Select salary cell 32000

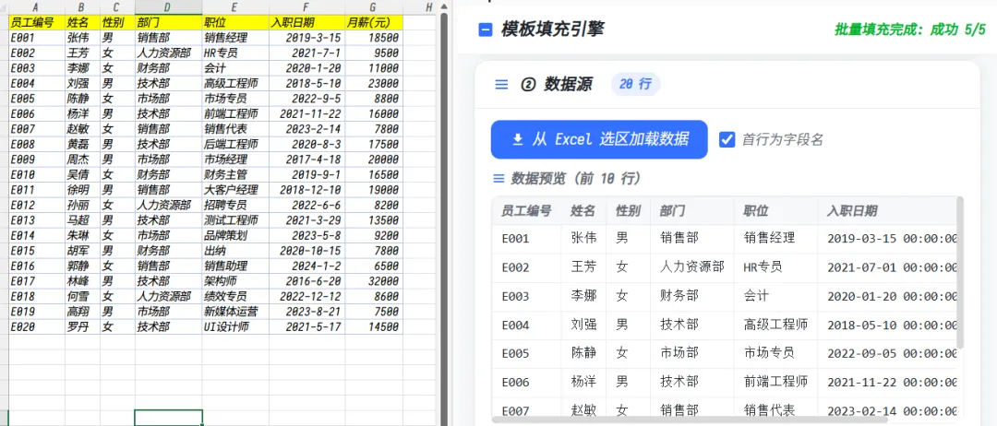click(374, 281)
